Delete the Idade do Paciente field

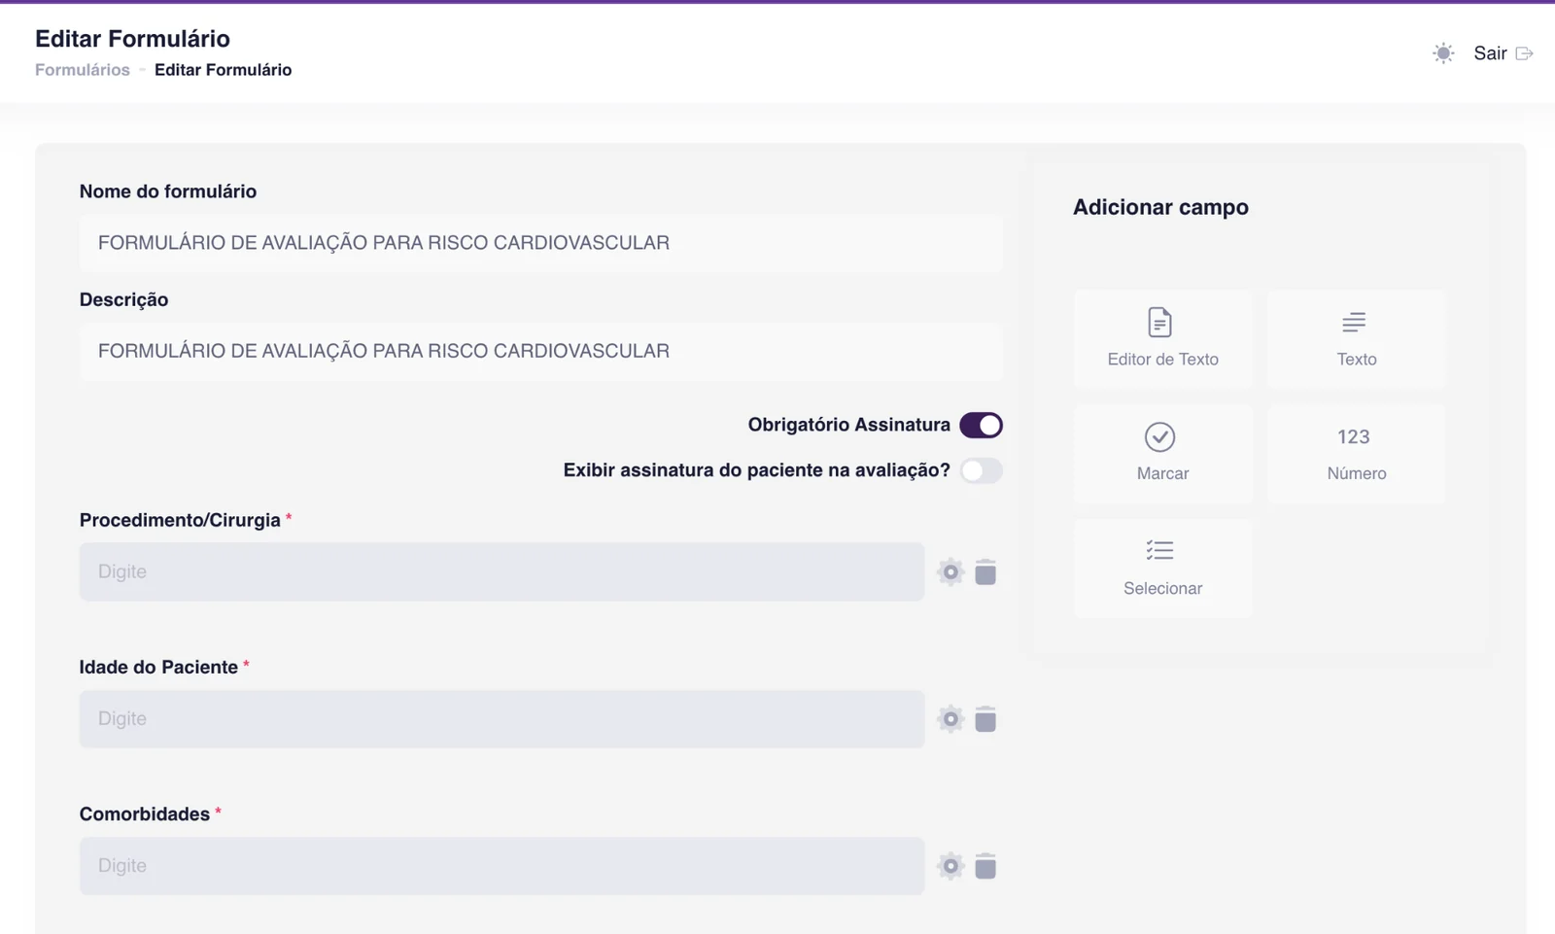(x=985, y=719)
